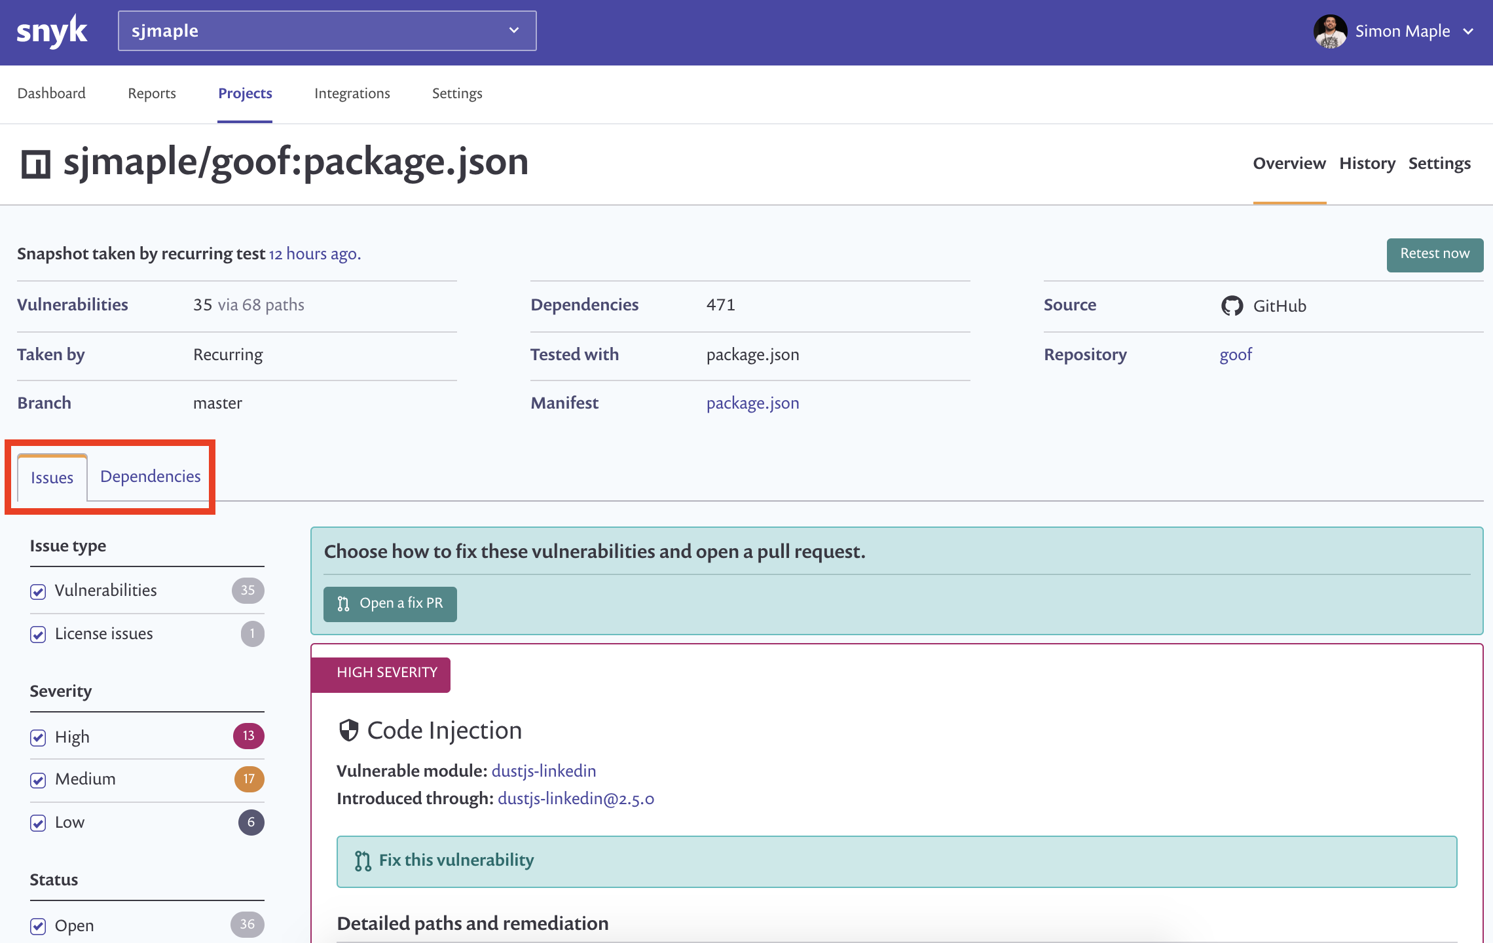This screenshot has height=943, width=1493.
Task: Click the Medium severity count badge 17
Action: click(249, 779)
